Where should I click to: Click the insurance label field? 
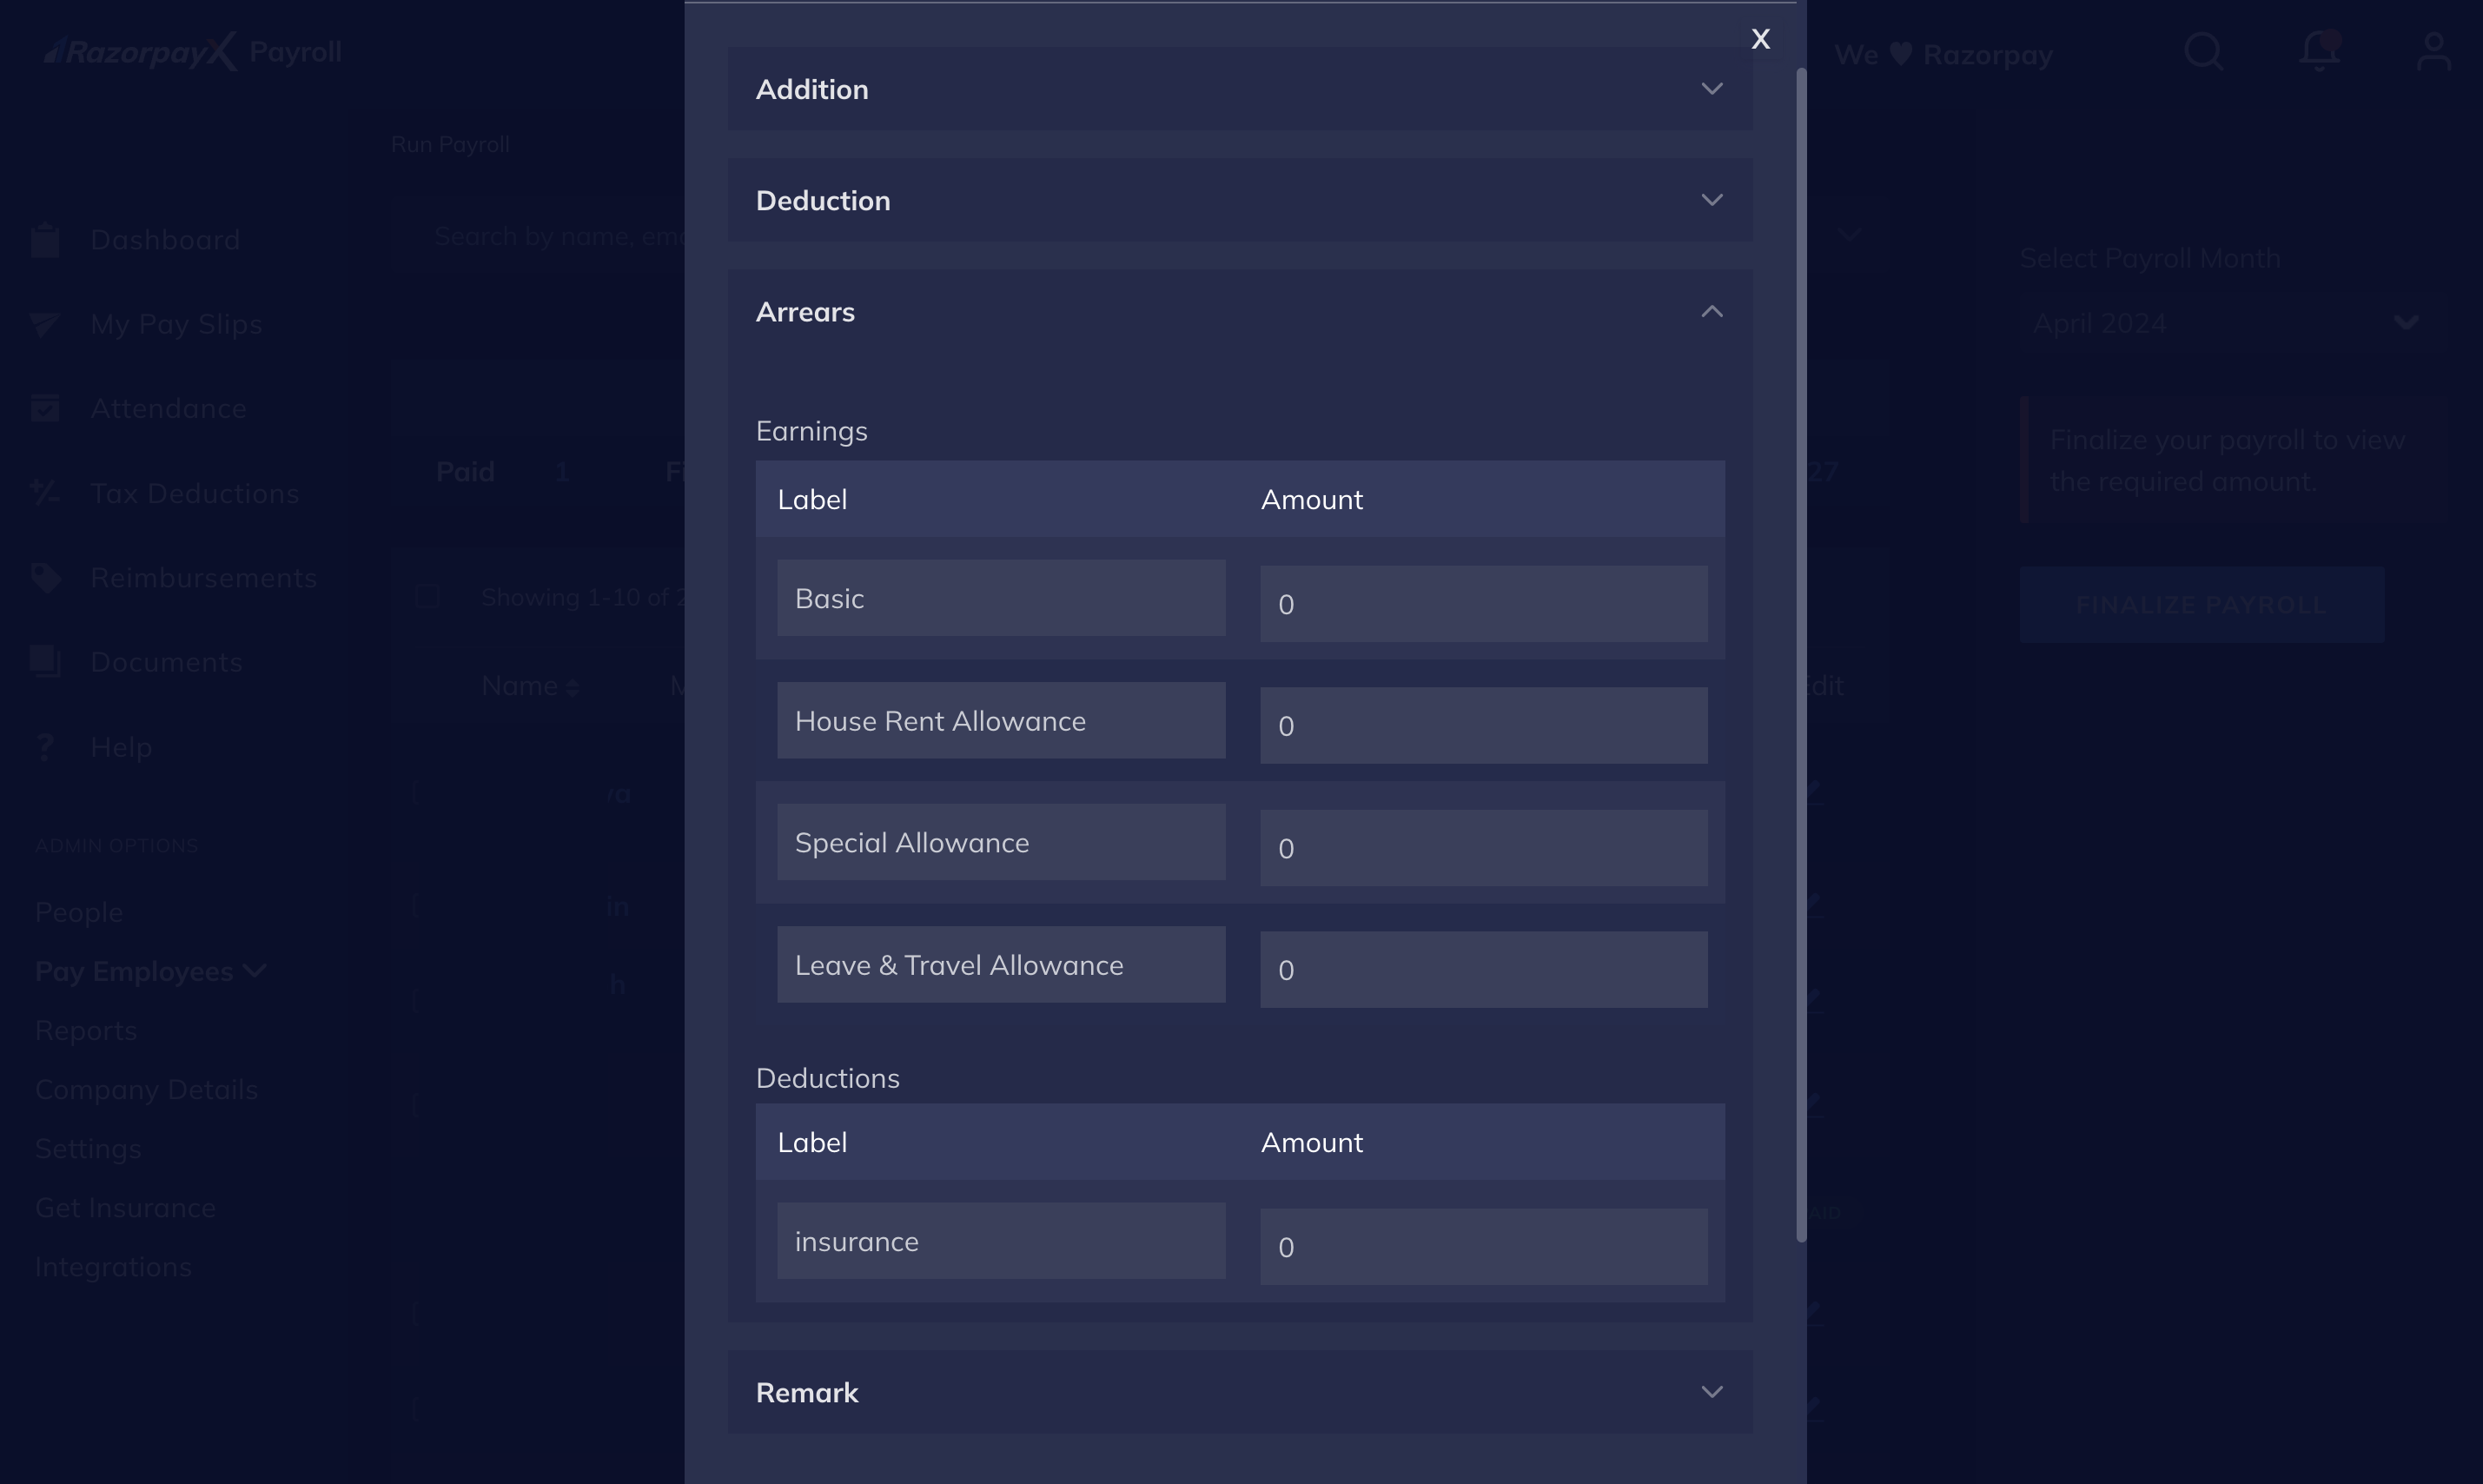point(1001,1241)
